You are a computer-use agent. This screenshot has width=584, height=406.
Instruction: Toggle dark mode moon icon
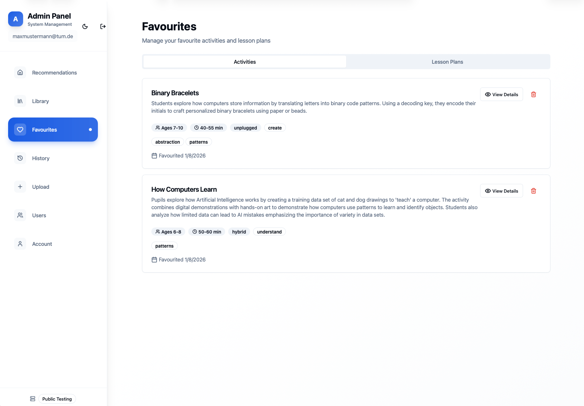coord(85,26)
